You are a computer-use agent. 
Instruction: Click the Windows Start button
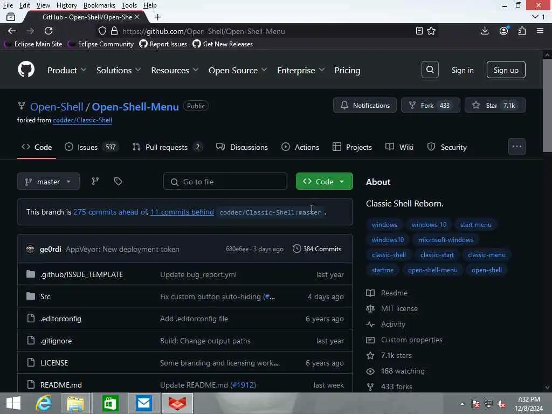[x=13, y=403]
